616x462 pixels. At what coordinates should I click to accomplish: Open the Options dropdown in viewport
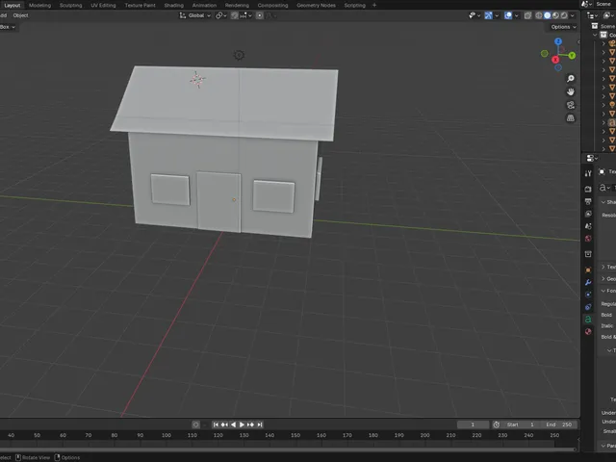click(x=563, y=27)
